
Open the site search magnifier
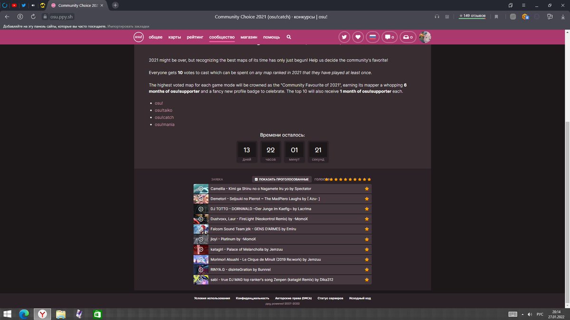pyautogui.click(x=289, y=37)
